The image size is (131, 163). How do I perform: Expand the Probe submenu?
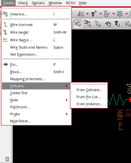36,114
